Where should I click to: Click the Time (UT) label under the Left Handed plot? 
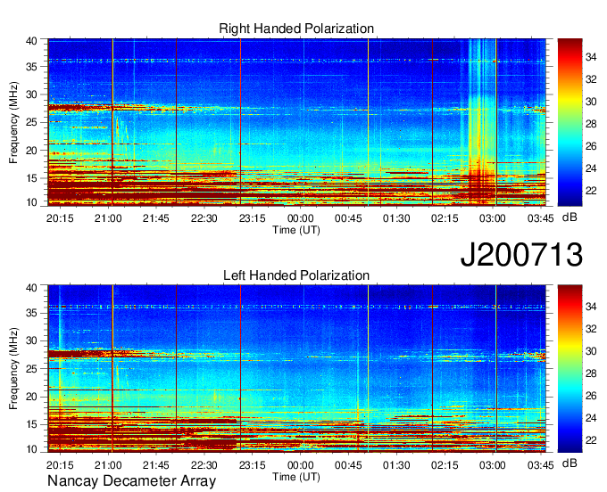coord(296,477)
